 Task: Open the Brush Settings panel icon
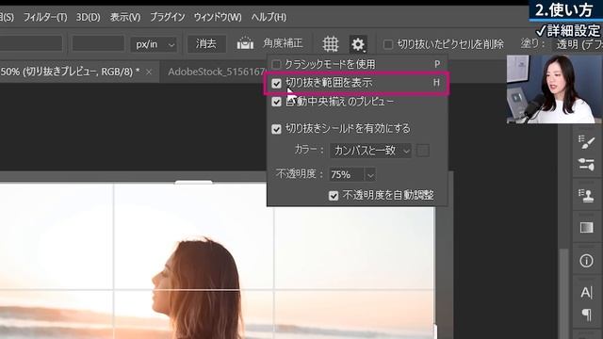click(x=586, y=142)
